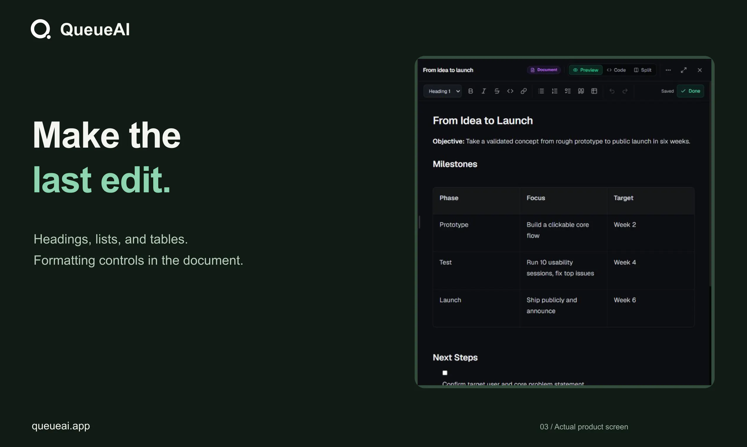
Task: Click the Week 2 cell
Action: (x=651, y=233)
